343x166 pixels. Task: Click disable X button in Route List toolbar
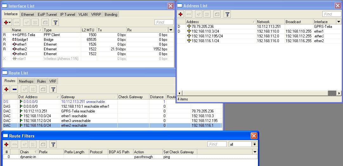33,89
